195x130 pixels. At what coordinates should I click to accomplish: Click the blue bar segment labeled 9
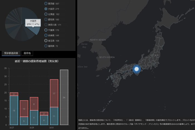(34, 117)
